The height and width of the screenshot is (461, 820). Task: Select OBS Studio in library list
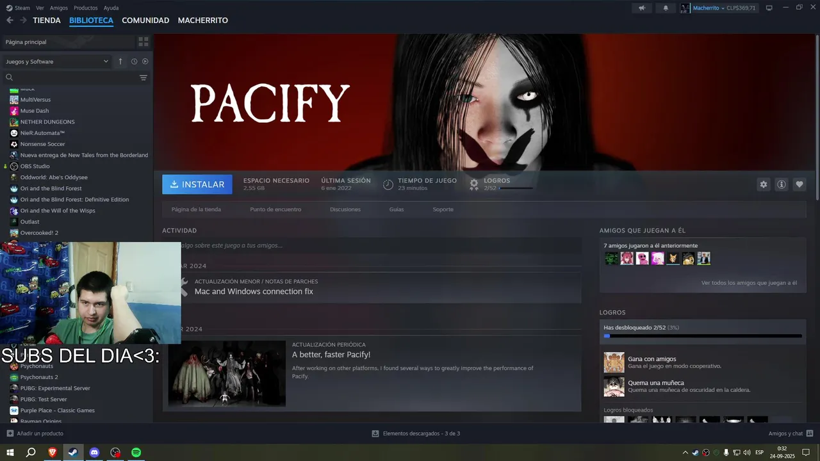35,166
